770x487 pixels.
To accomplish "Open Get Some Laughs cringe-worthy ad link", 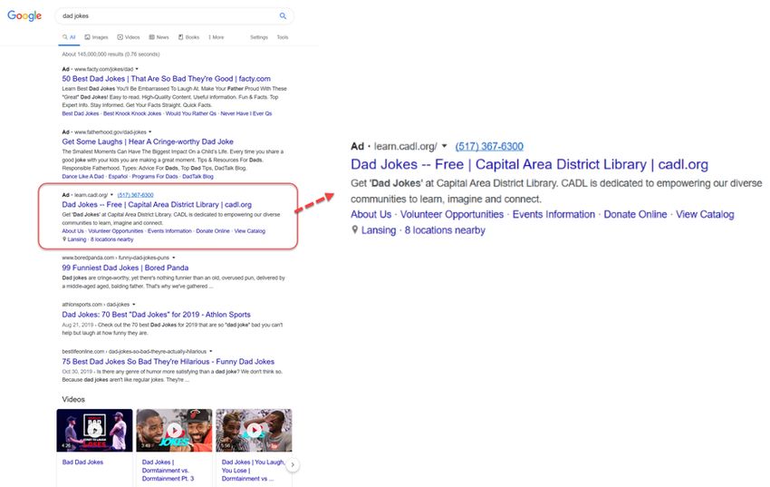I will (148, 141).
